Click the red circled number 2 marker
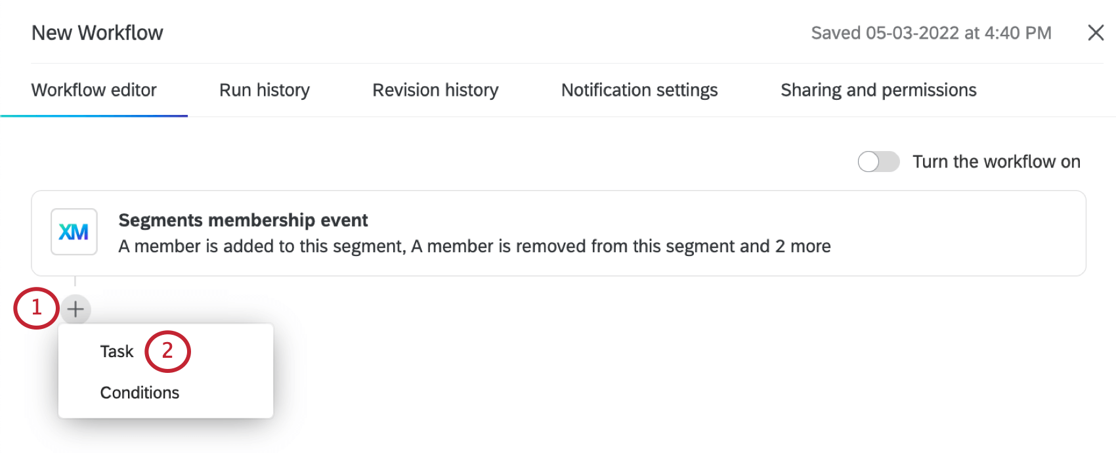1116x453 pixels. tap(167, 351)
